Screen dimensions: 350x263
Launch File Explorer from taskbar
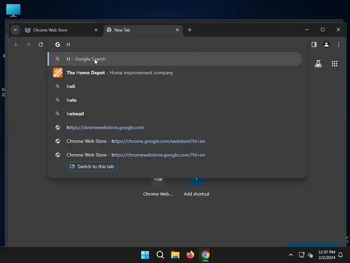click(x=175, y=255)
